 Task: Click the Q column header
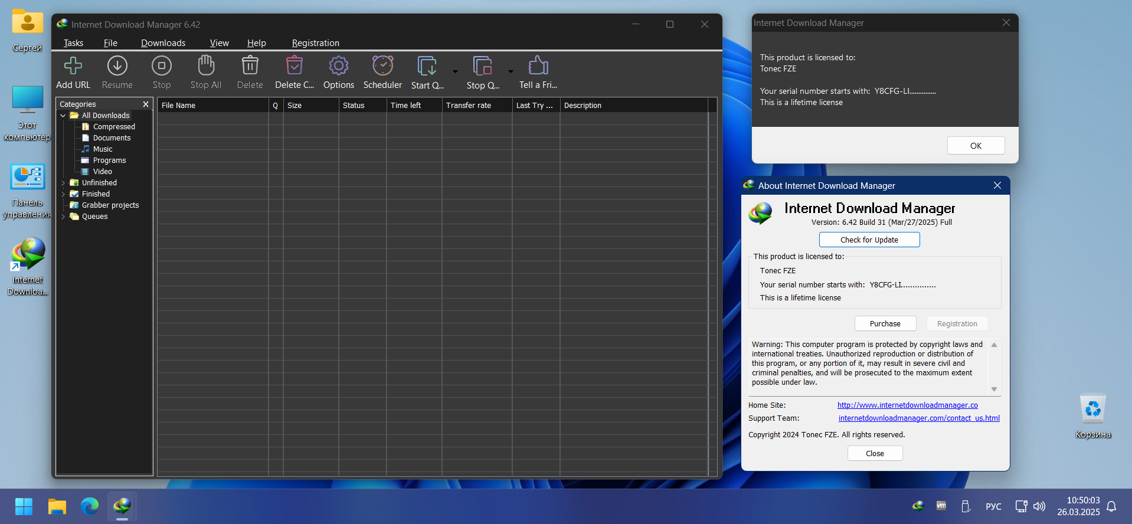[276, 106]
